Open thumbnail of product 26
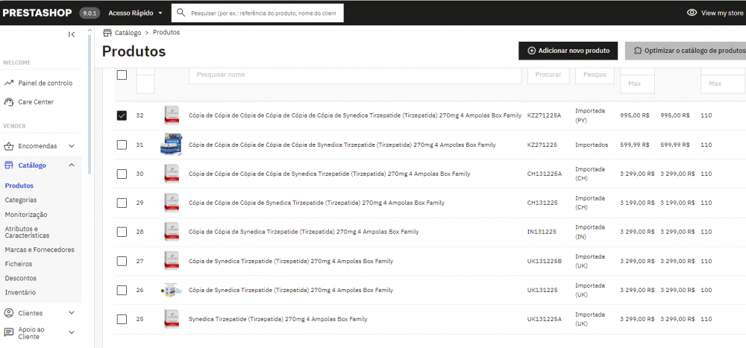This screenshot has width=746, height=348. [172, 290]
